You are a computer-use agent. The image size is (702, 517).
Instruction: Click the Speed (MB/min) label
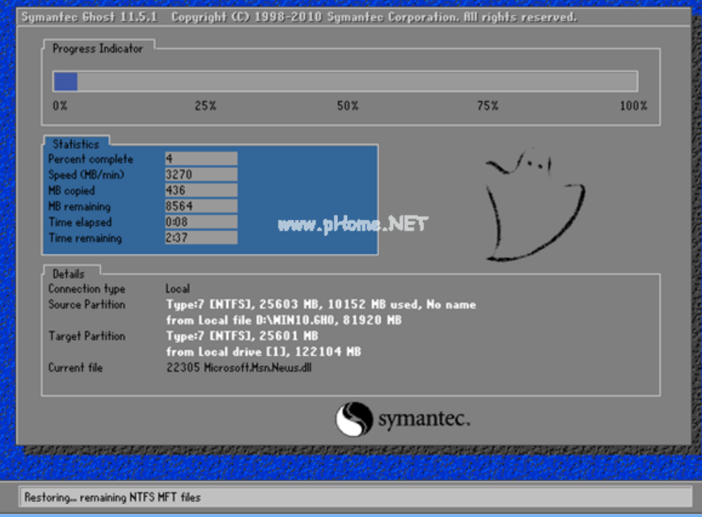87,175
